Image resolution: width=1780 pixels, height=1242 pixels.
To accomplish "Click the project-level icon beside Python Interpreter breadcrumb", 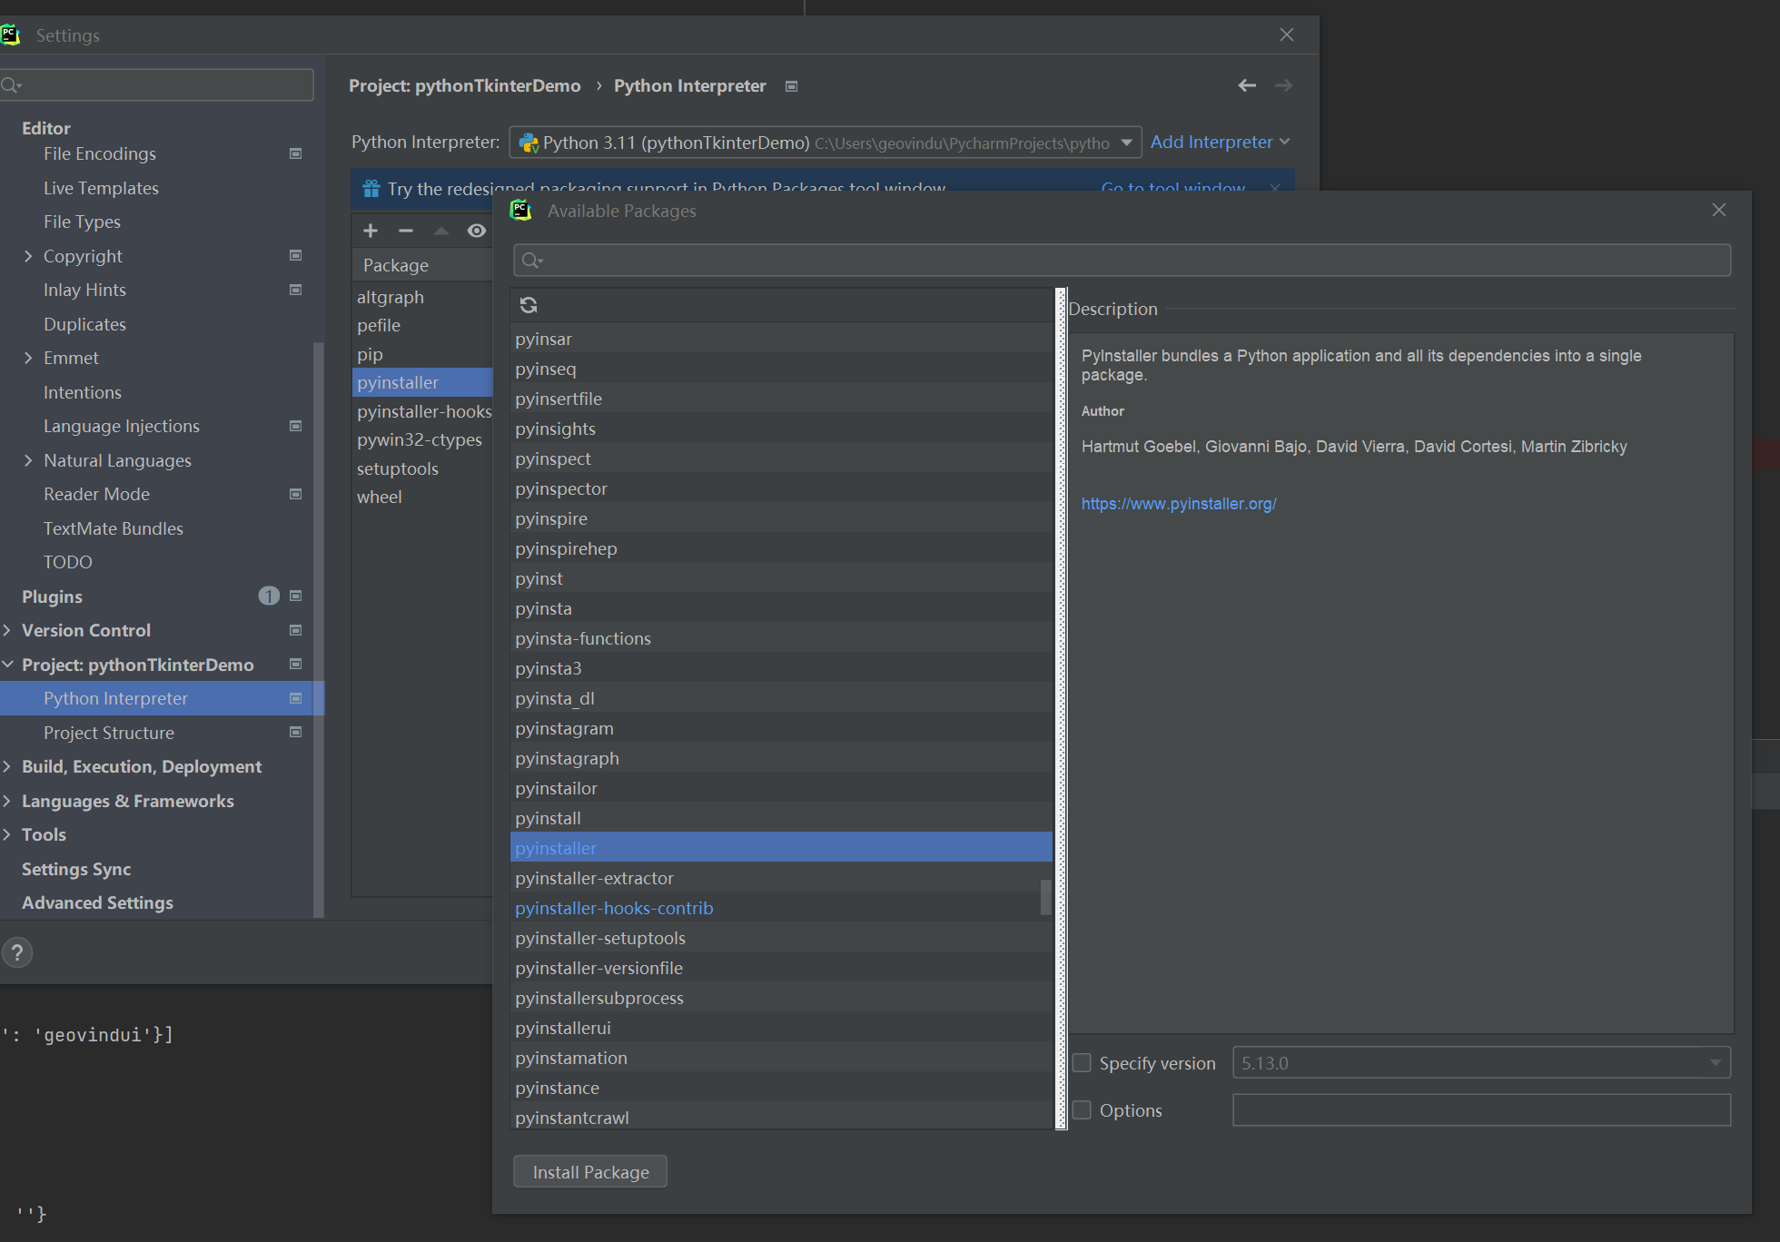I will point(791,86).
